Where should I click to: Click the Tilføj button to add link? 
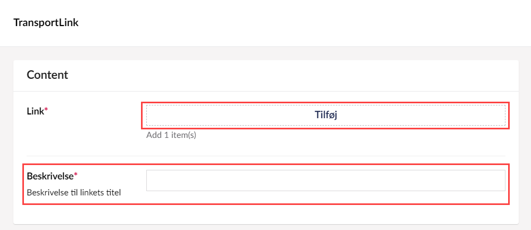(326, 116)
